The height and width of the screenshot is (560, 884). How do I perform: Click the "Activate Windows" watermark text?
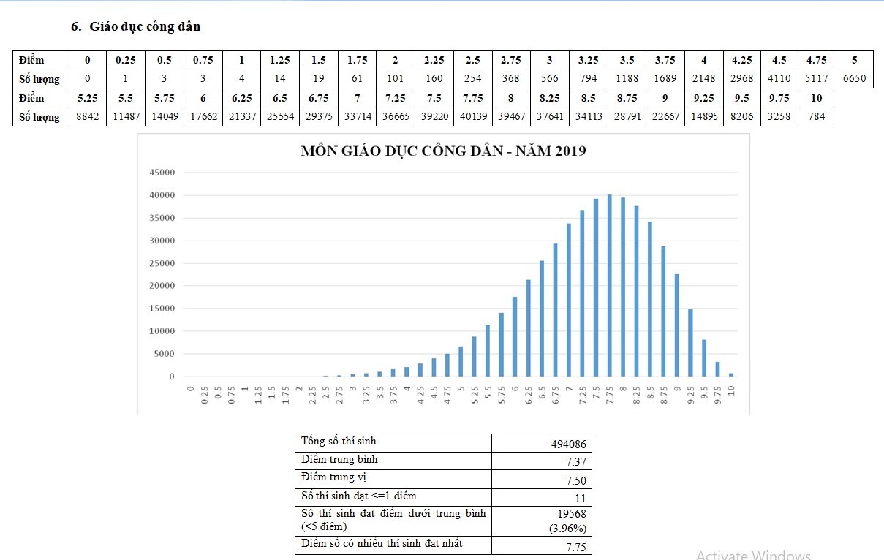753,555
